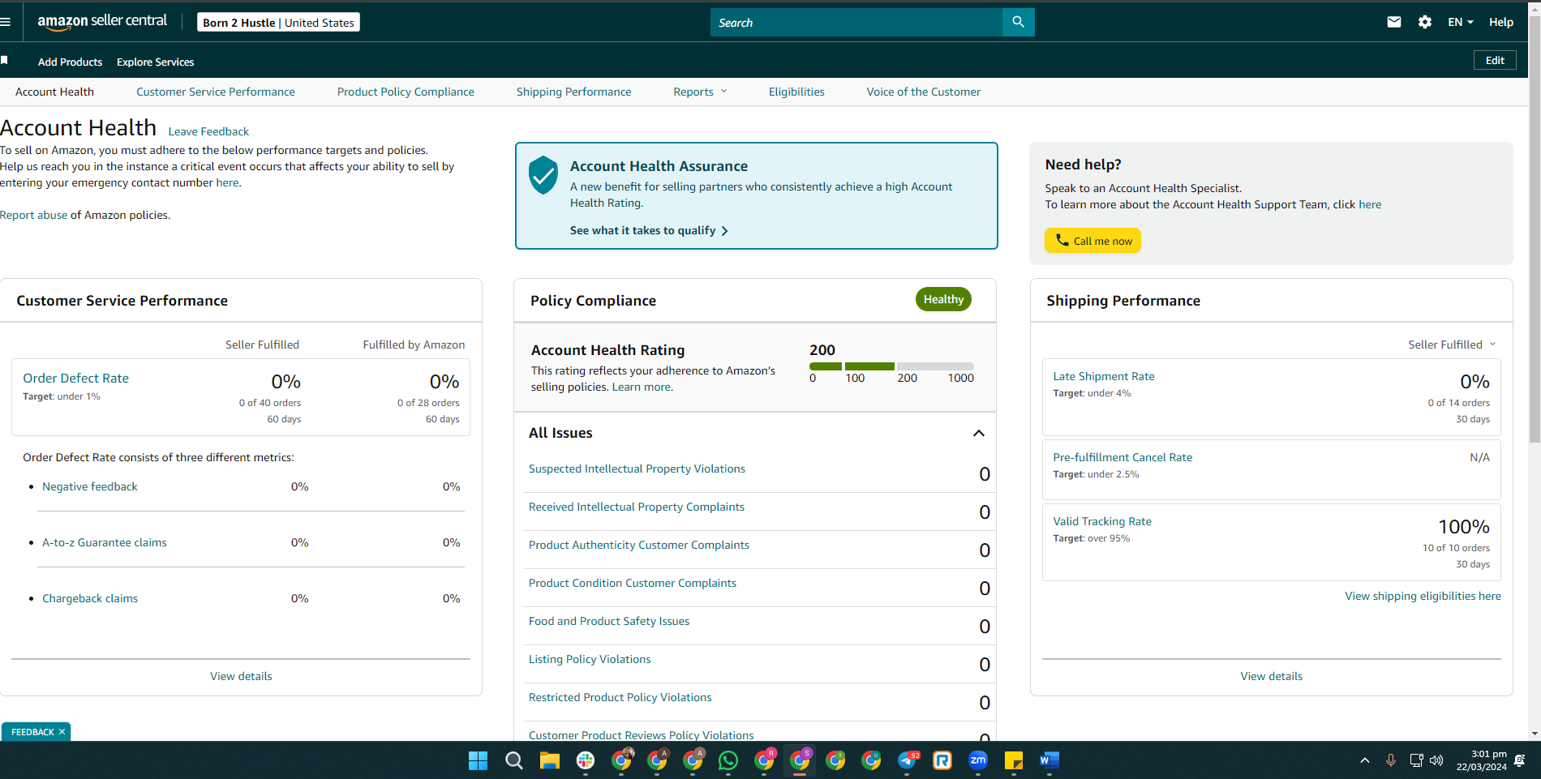Click the See what it takes to qualify chevron
The height and width of the screenshot is (779, 1541).
click(724, 231)
